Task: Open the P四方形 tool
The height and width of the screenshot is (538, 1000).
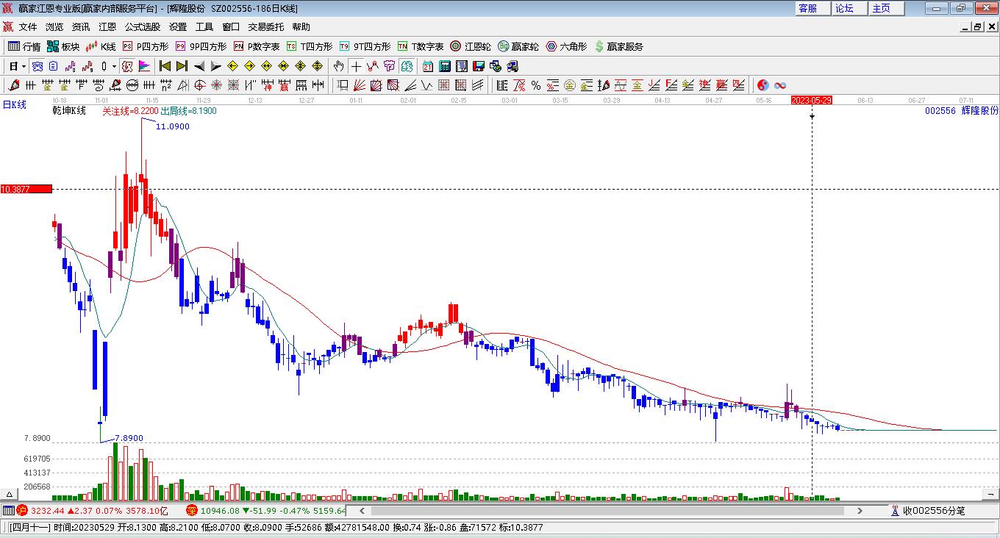Action: pos(145,46)
